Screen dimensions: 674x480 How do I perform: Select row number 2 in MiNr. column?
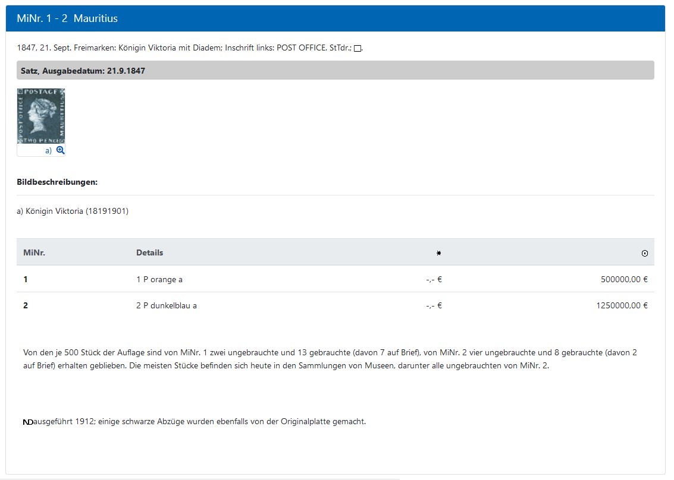[x=26, y=306]
